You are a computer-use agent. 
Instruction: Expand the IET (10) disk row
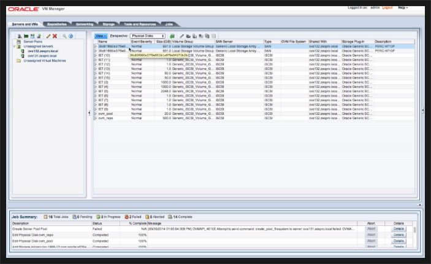click(x=96, y=55)
